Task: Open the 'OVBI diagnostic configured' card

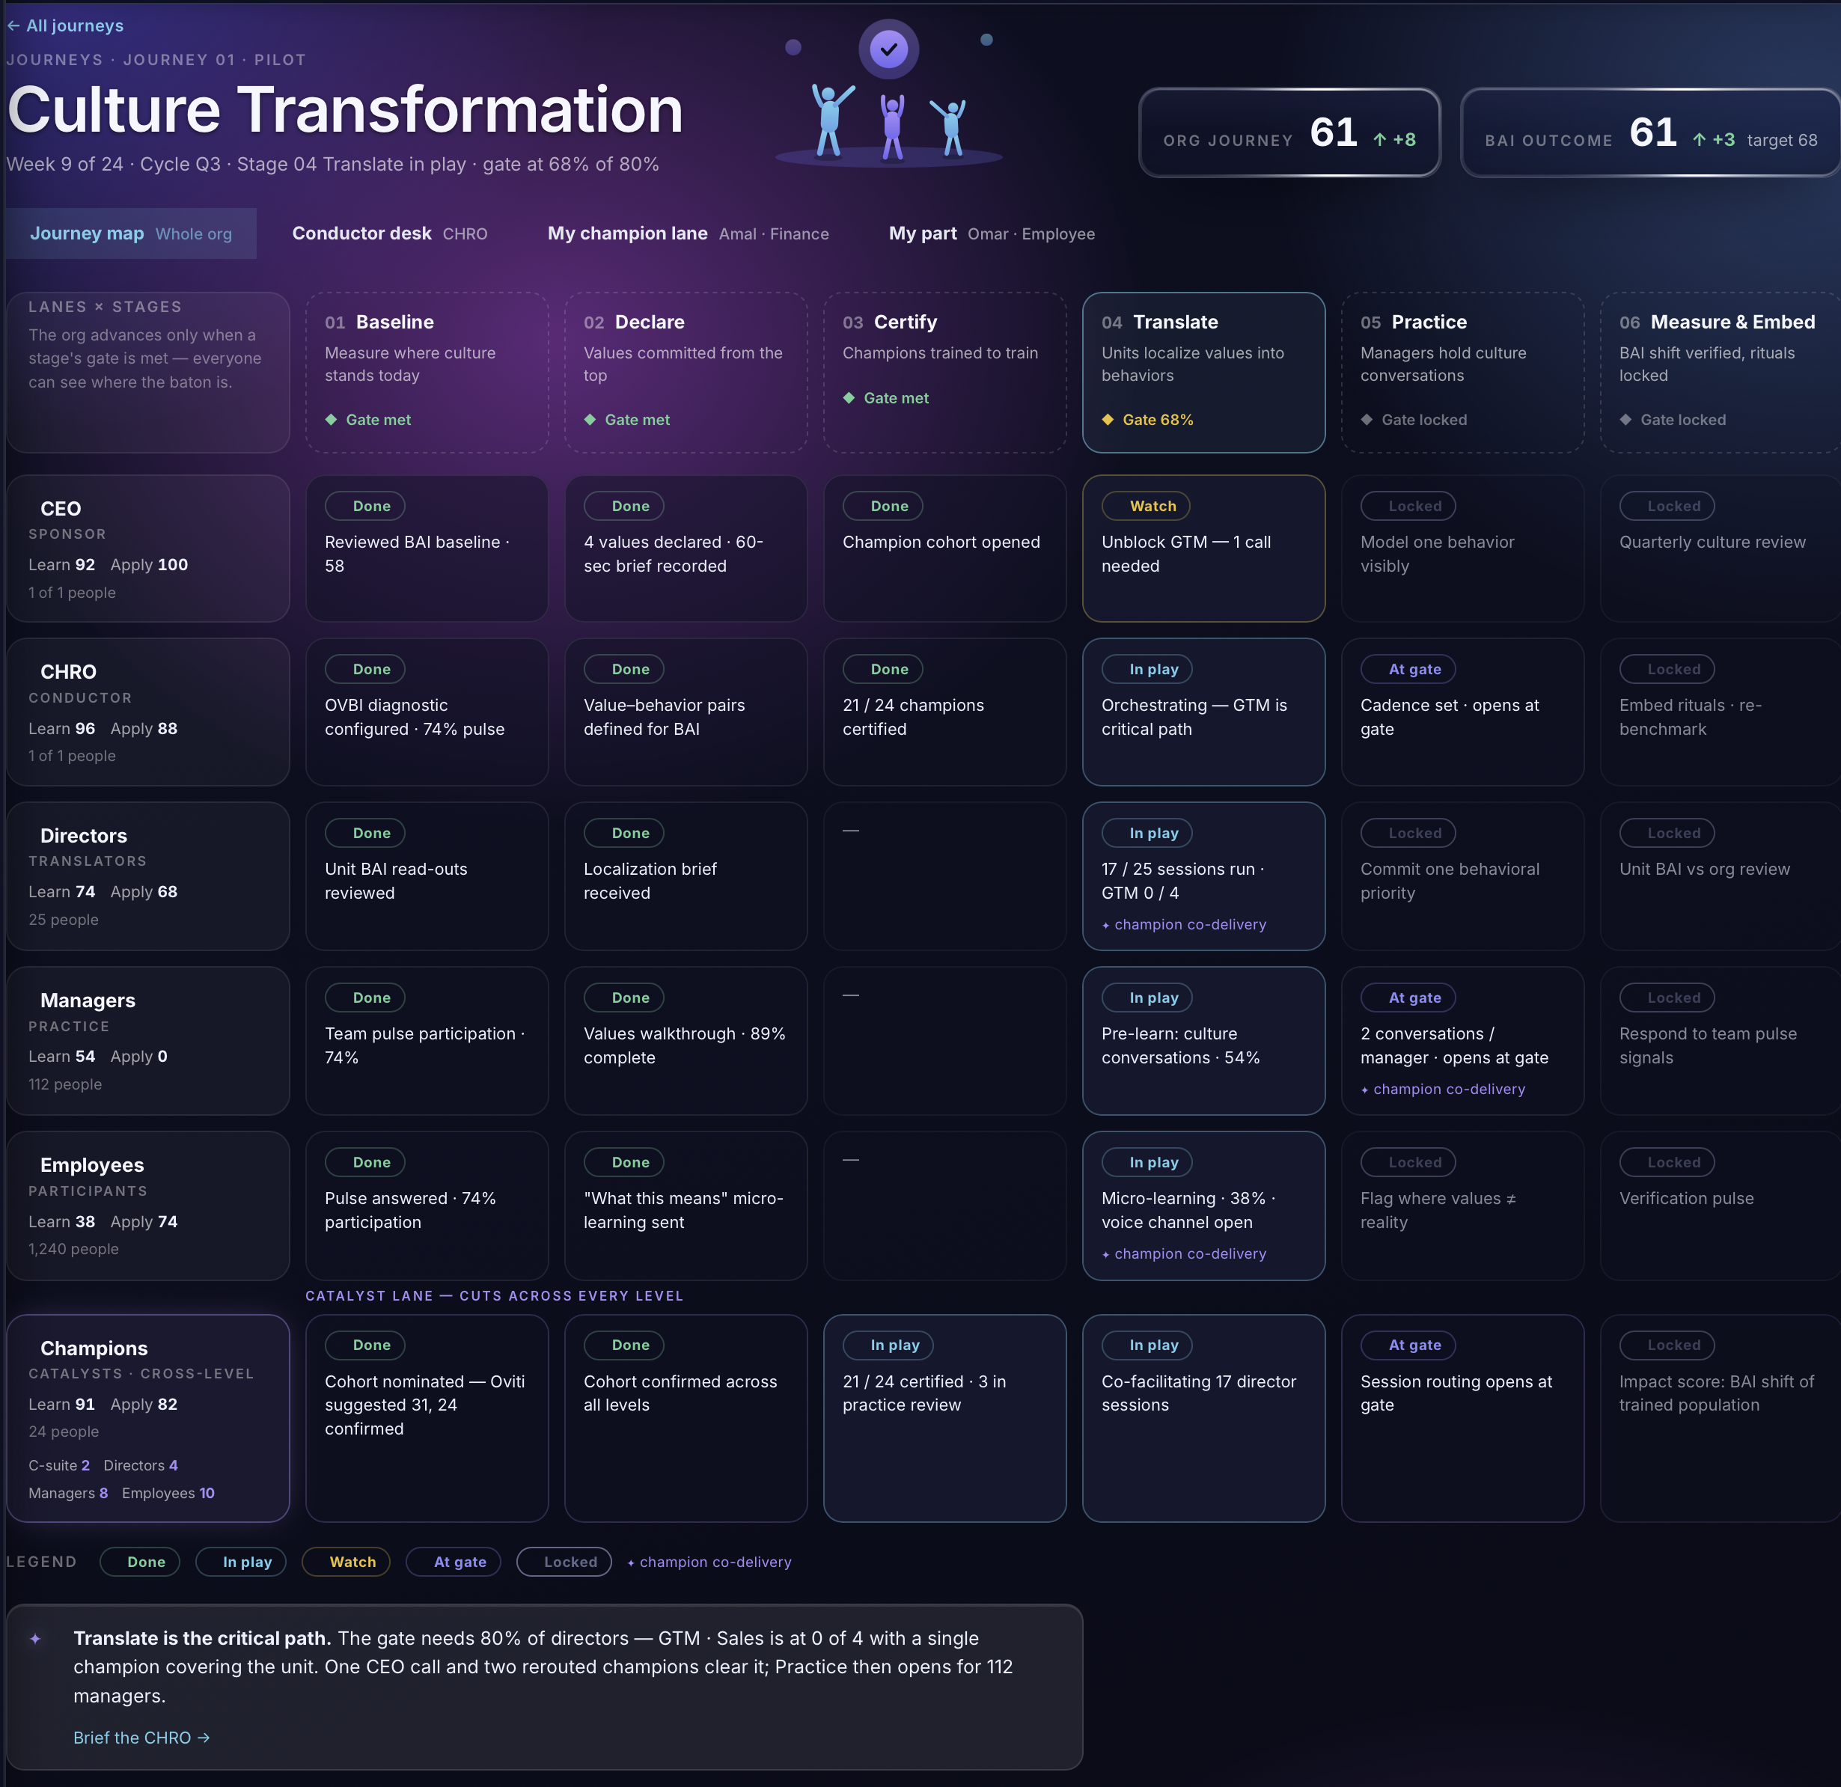Action: (427, 712)
